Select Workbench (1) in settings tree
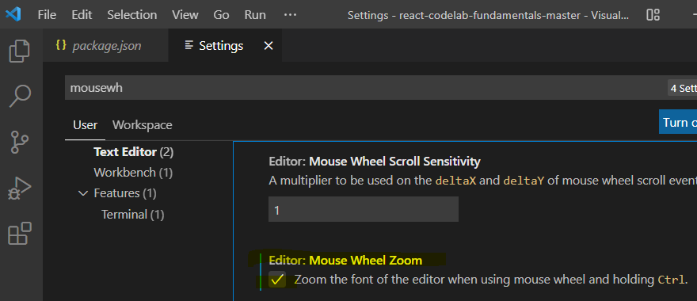The height and width of the screenshot is (301, 697). pos(133,173)
